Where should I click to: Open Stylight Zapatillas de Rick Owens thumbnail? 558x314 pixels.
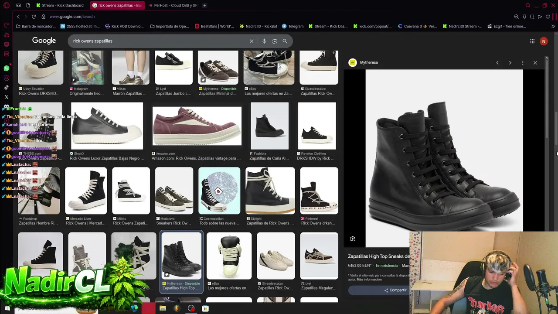pos(270,191)
